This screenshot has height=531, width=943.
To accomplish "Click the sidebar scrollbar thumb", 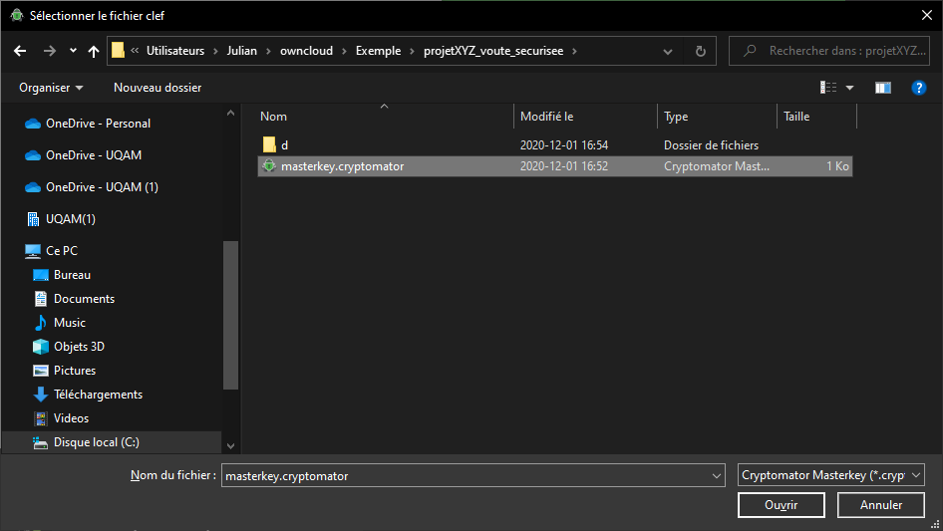I will (231, 315).
